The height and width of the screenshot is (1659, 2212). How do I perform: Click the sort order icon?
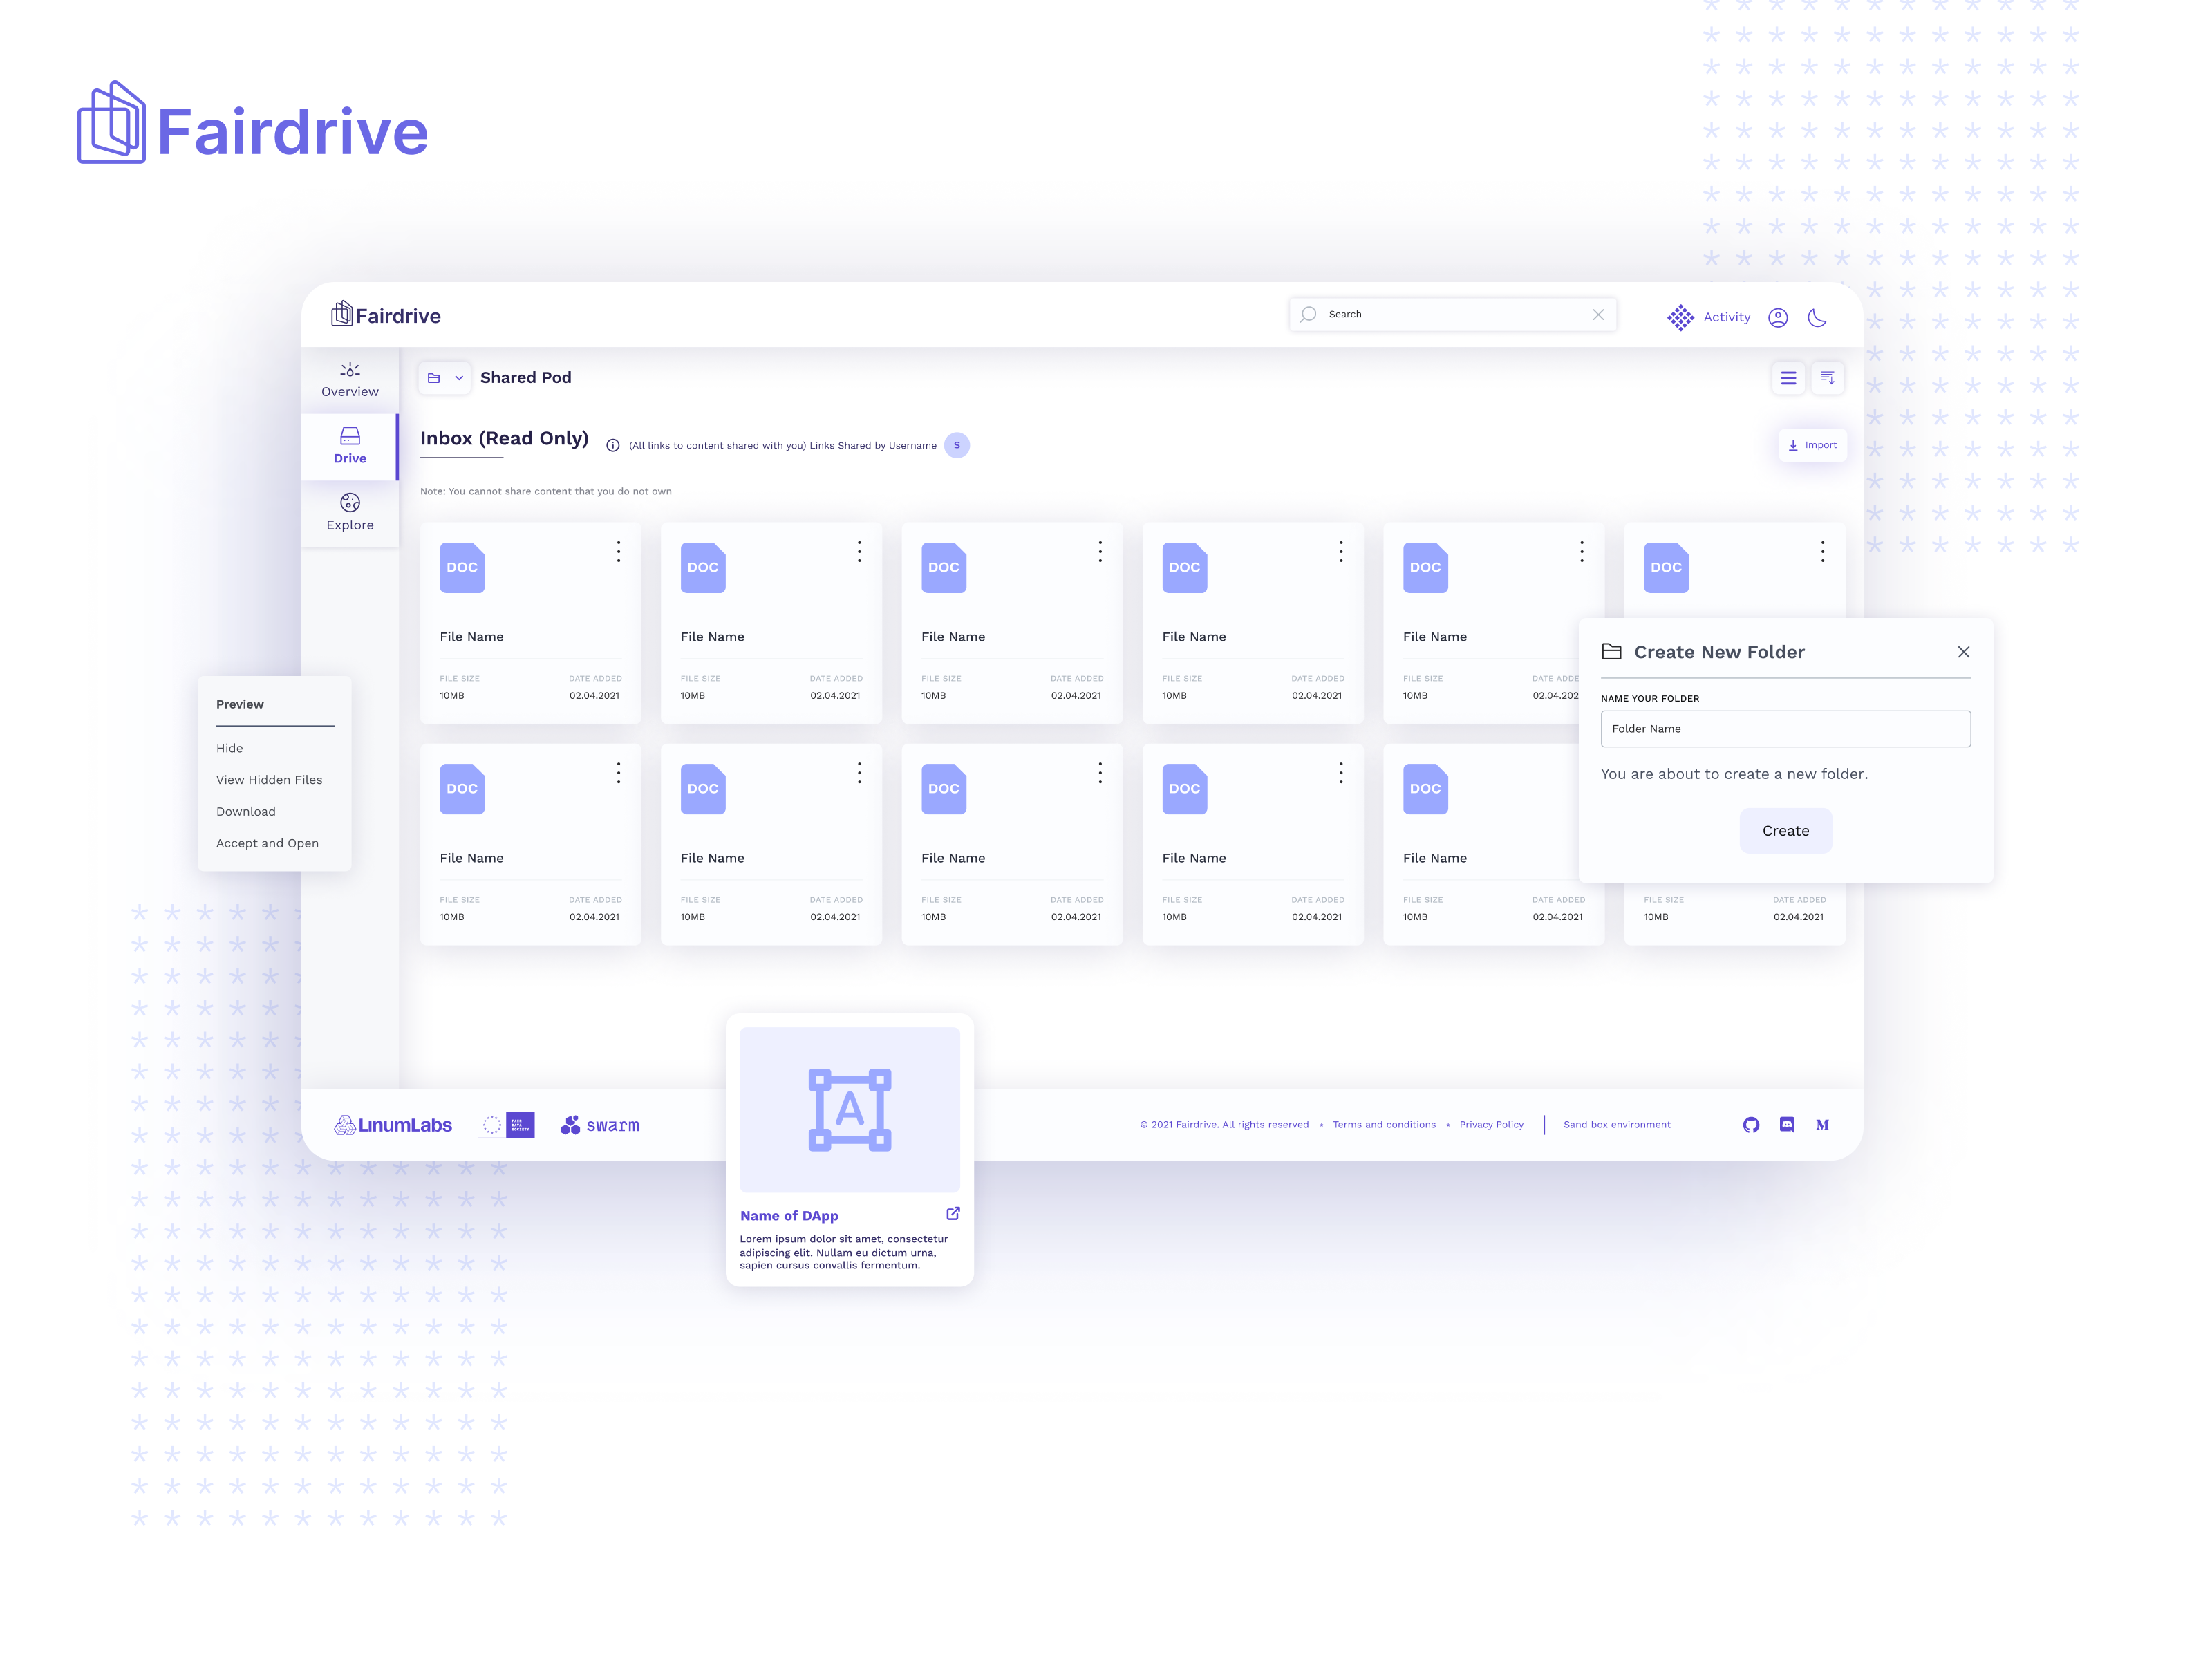point(1827,378)
